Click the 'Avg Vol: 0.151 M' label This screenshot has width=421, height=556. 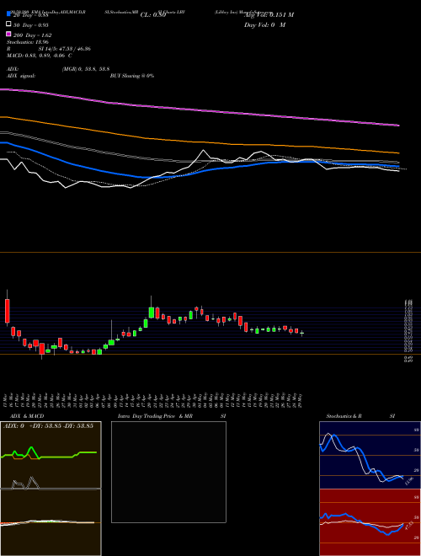point(269,15)
